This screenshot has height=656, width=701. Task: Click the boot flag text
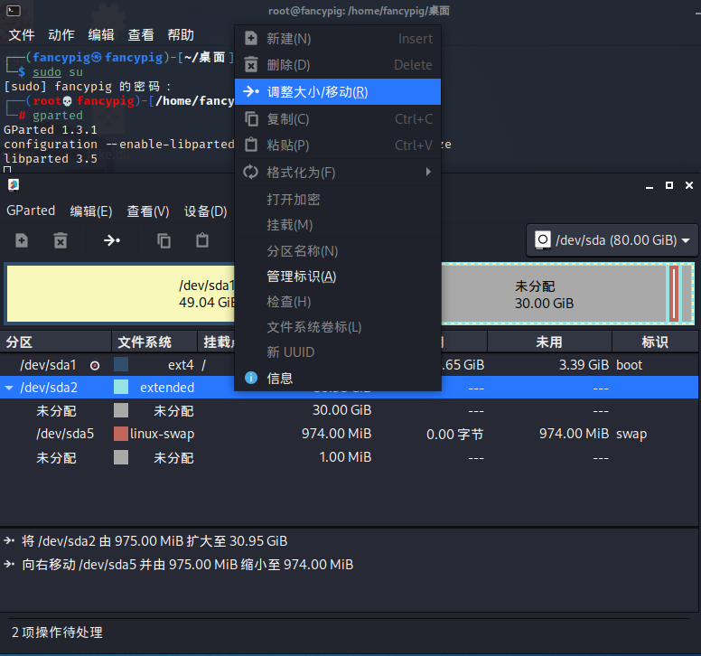coord(629,365)
